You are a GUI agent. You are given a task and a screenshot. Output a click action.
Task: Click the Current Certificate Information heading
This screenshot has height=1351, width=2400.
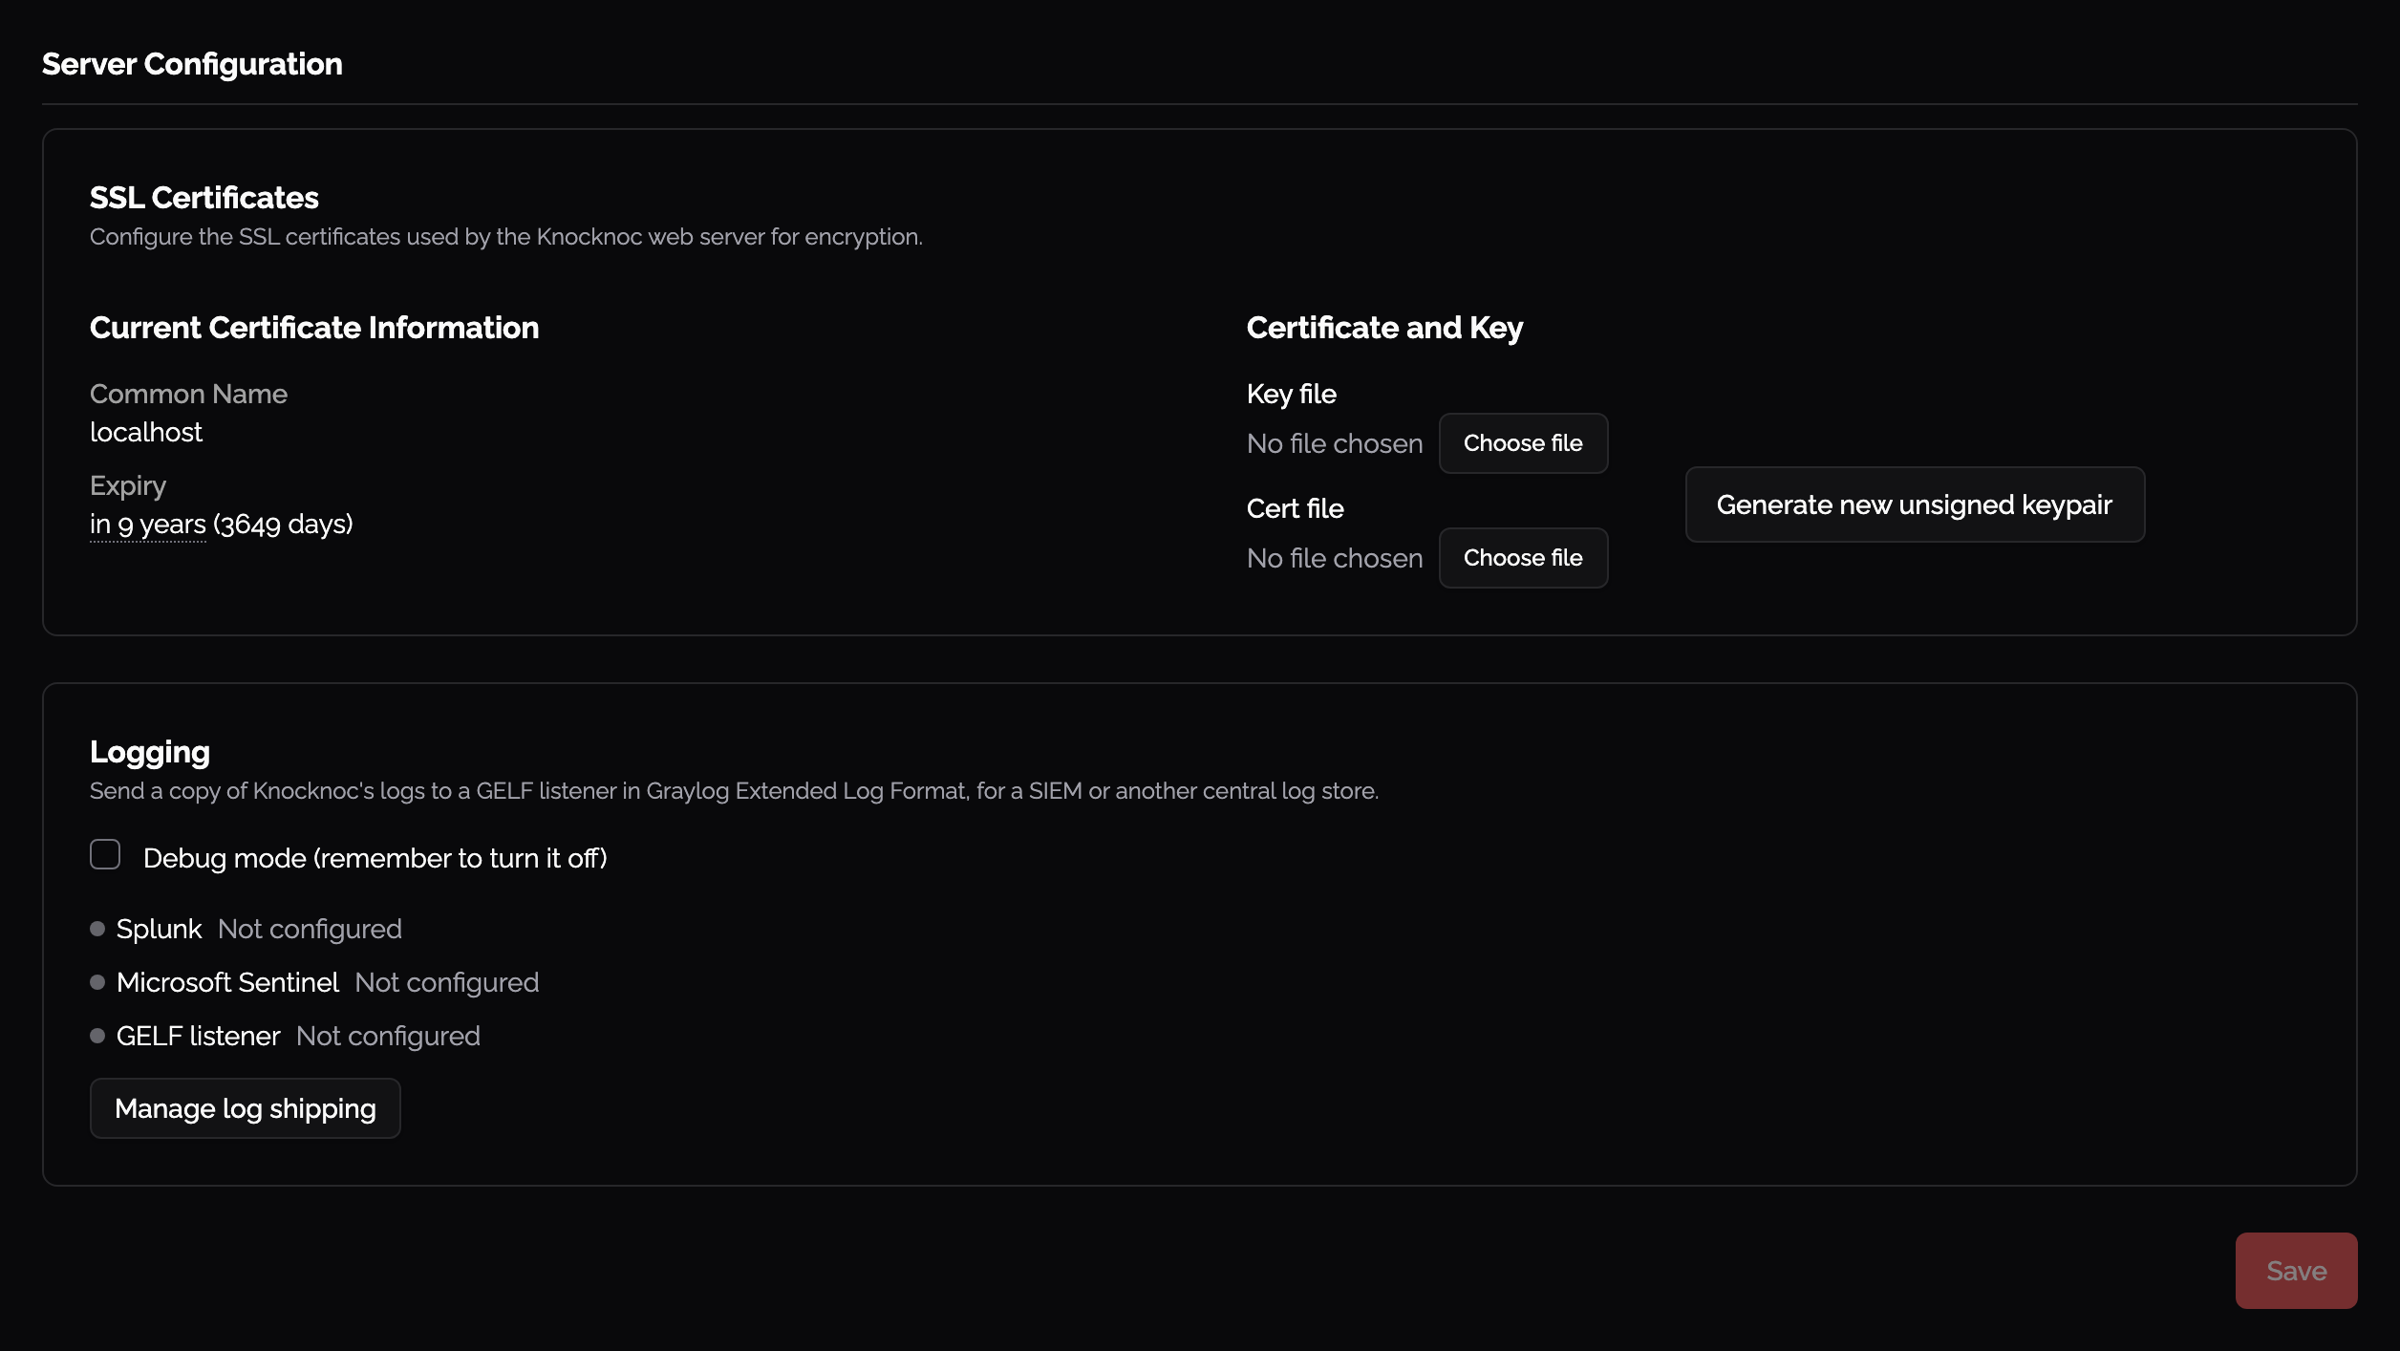[x=314, y=328]
